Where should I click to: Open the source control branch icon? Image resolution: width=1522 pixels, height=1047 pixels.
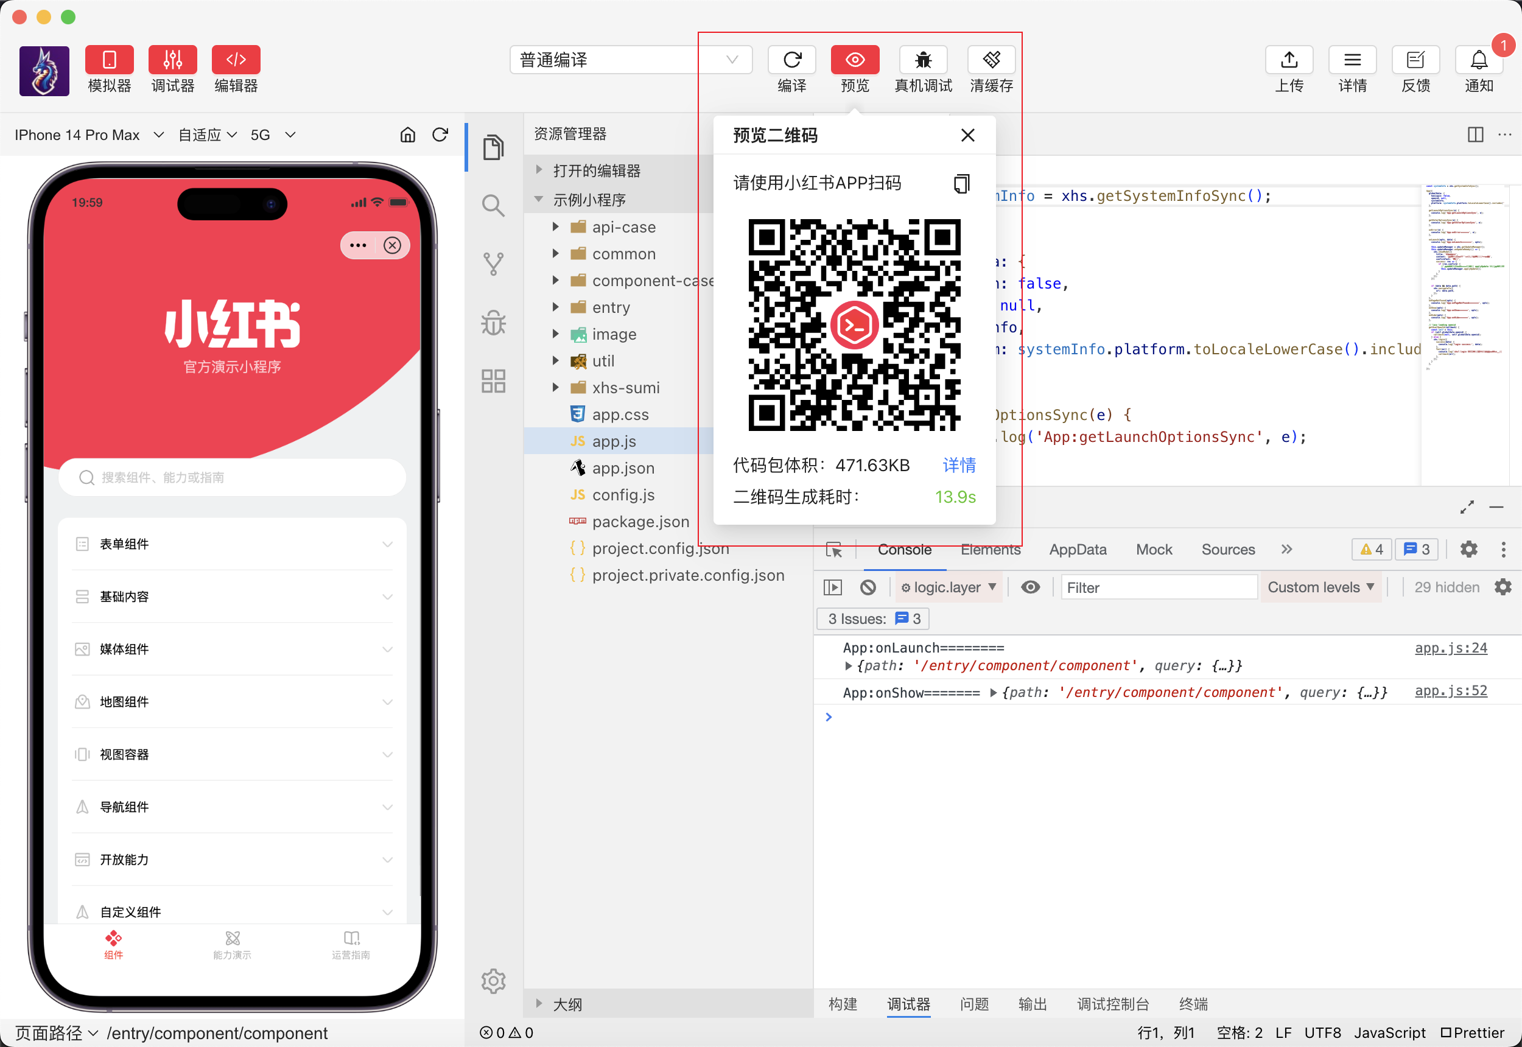pos(493,264)
